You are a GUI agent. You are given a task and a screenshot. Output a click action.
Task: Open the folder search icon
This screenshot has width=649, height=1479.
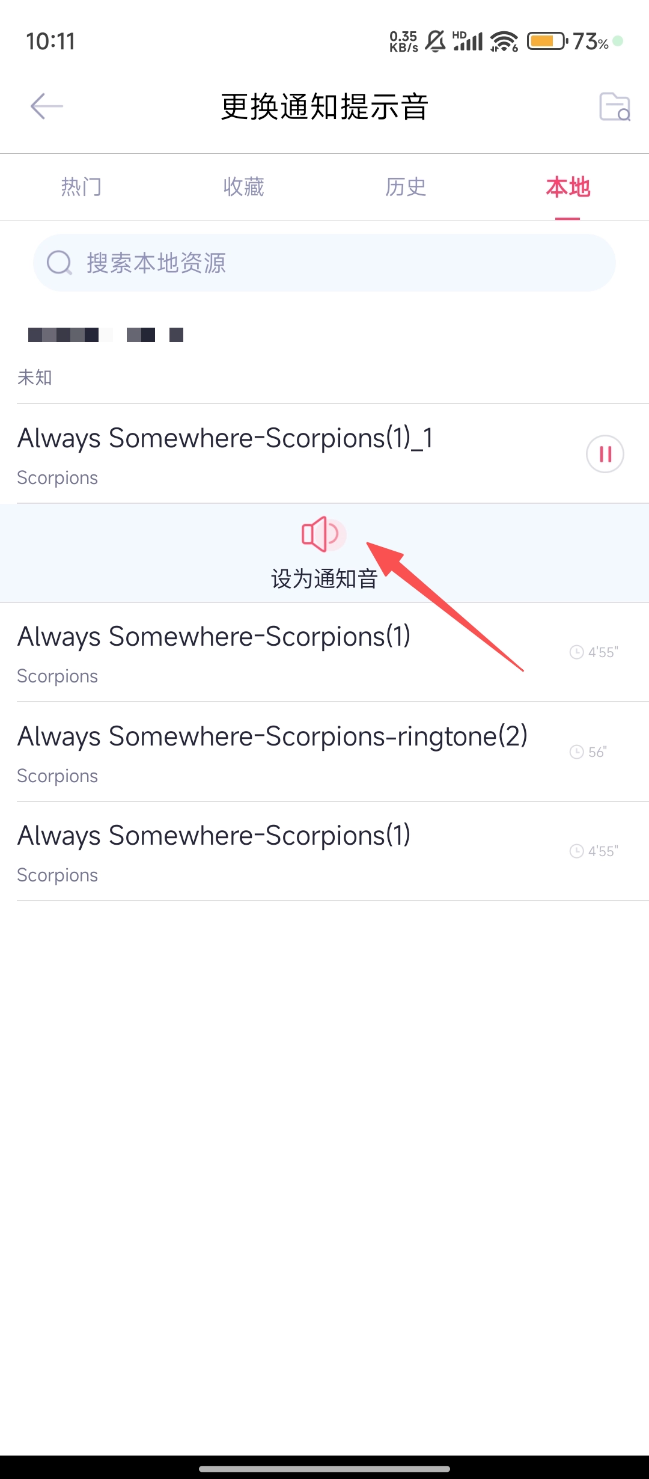615,106
